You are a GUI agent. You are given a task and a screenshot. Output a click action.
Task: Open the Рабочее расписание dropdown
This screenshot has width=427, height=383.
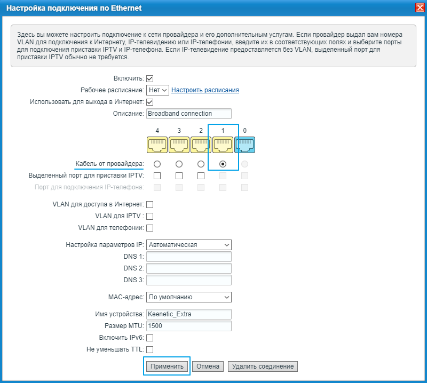point(158,90)
